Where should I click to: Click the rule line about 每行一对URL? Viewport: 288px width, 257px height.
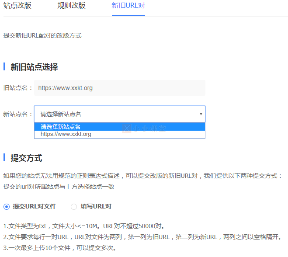tap(142, 237)
